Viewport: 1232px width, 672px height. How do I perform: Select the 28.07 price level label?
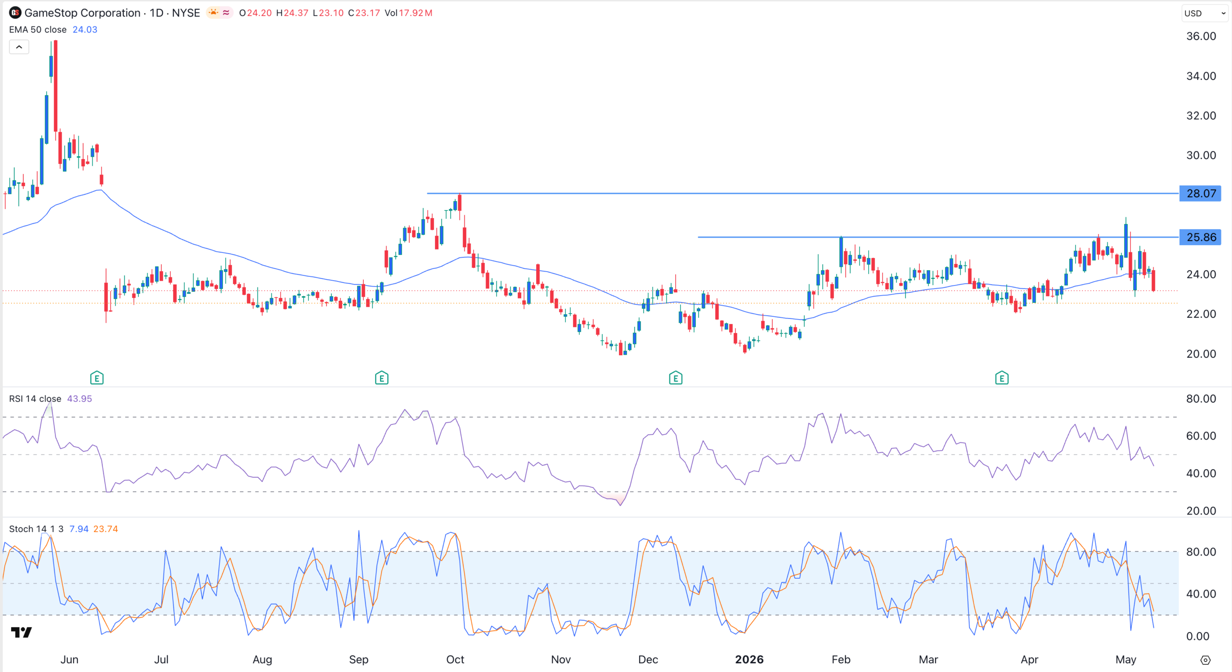pos(1200,193)
